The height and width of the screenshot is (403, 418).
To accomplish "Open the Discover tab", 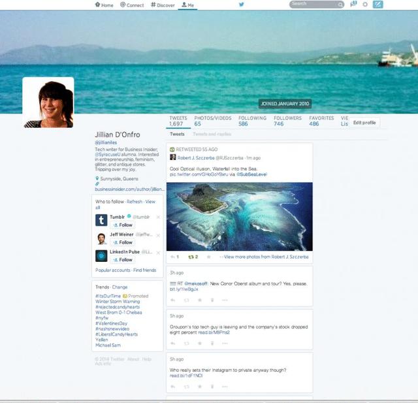I will coord(163,5).
